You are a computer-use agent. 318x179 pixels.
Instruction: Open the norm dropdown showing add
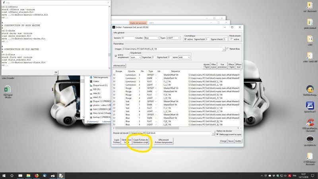(184, 57)
